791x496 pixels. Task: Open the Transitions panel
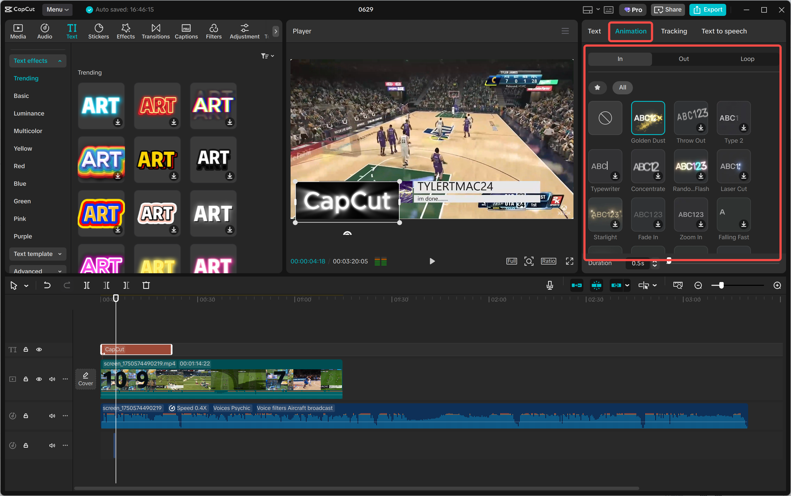point(155,31)
